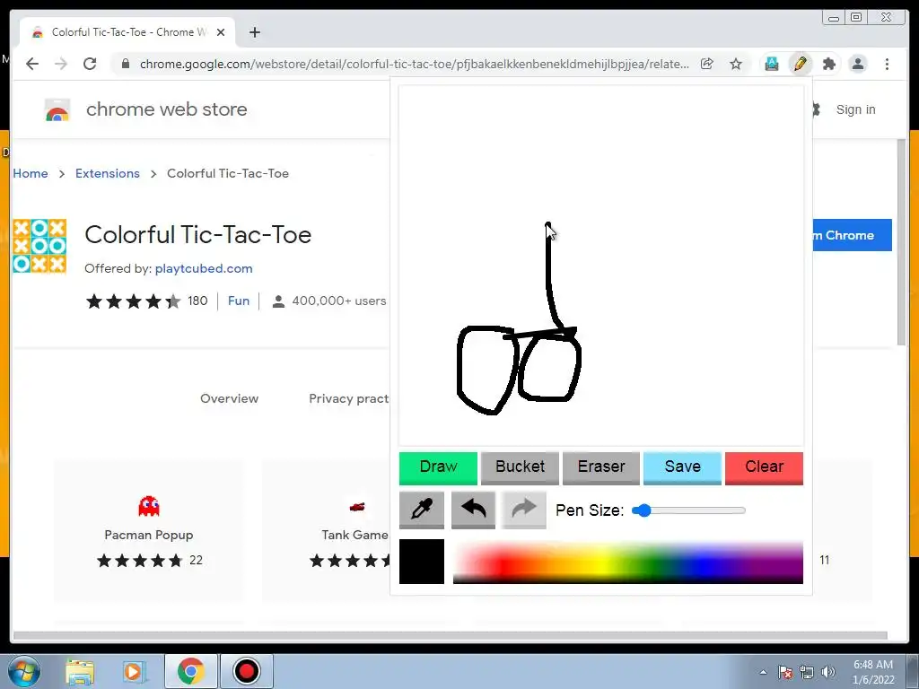Open Chrome's three-dot menu
Viewport: 919px width, 689px height.
[x=887, y=64]
